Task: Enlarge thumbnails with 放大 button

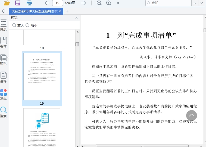Action: point(18,25)
